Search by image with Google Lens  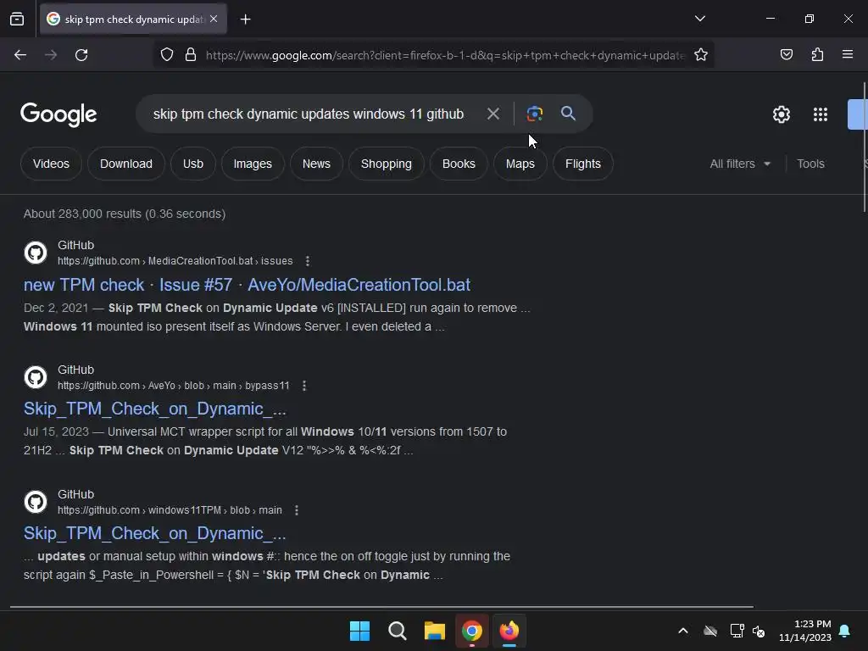coord(535,114)
